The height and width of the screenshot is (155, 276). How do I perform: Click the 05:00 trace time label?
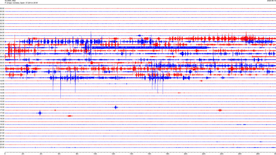pyautogui.click(x=2, y=38)
